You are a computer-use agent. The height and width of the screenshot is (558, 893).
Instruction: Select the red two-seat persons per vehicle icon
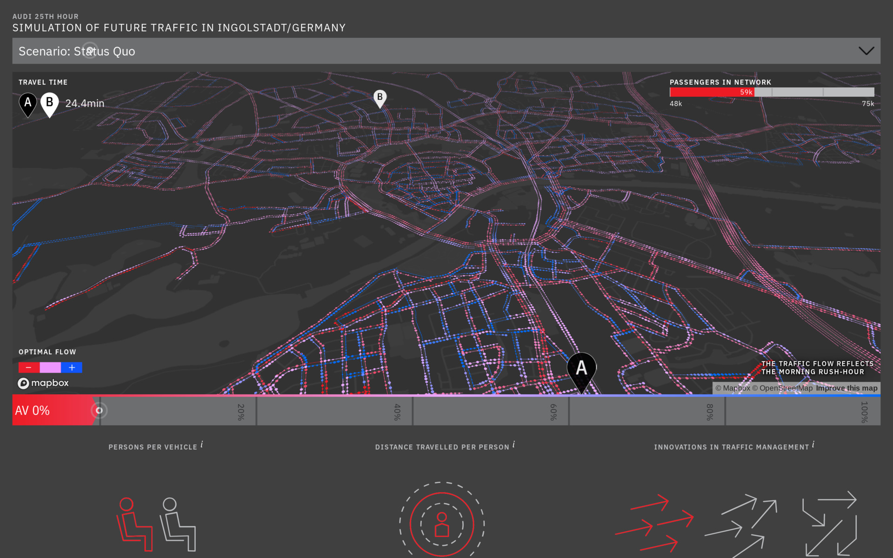pyautogui.click(x=134, y=524)
